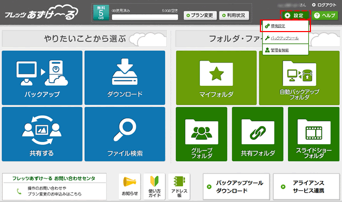Open 自動バックアップフォルダ tile

tap(299, 78)
